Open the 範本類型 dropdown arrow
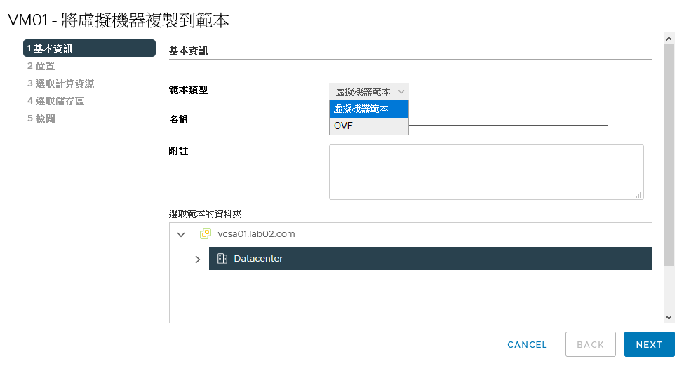 pyautogui.click(x=401, y=92)
